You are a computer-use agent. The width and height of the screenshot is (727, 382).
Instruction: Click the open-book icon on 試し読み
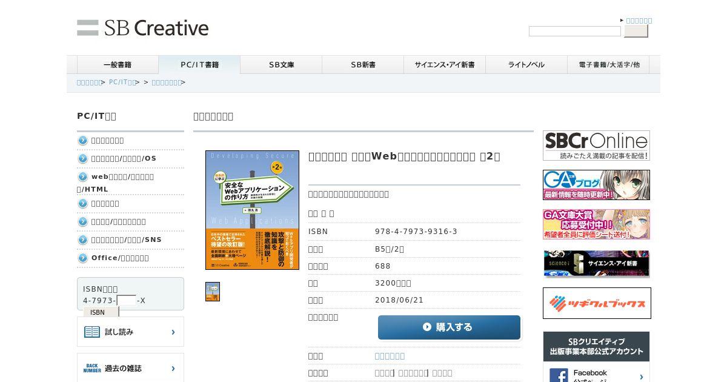(x=92, y=332)
